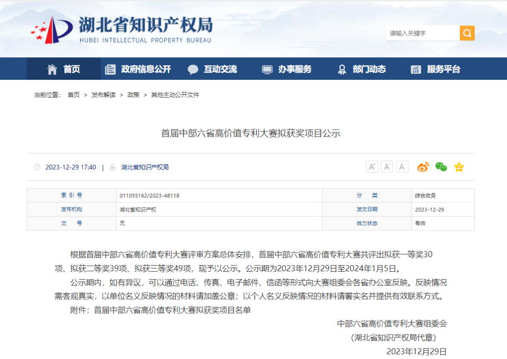Click the document icon beside 政府信息公开

point(110,69)
